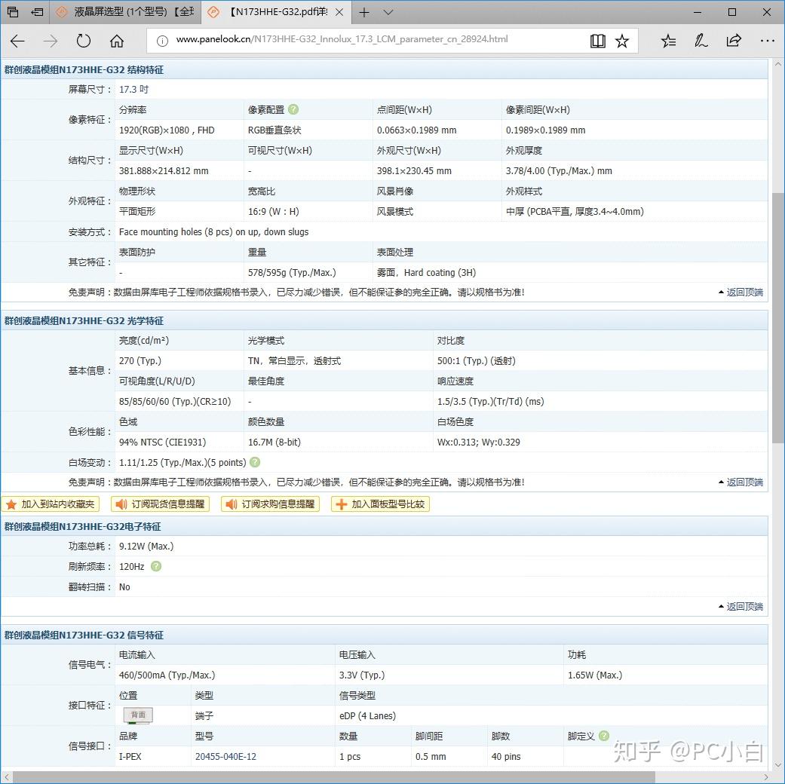Start a Web Note with the pen icon
The image size is (785, 784).
tap(701, 41)
